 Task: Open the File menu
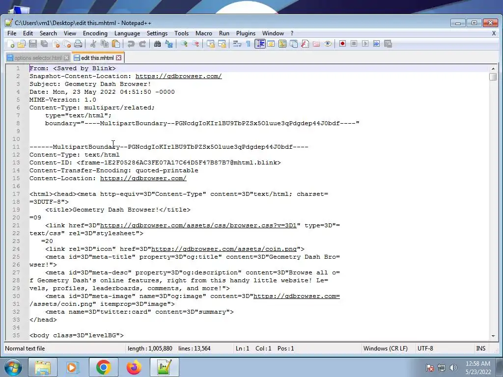(12, 33)
